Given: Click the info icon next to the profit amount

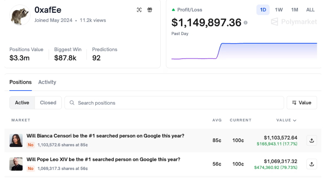Looking at the screenshot, I should pyautogui.click(x=245, y=23).
